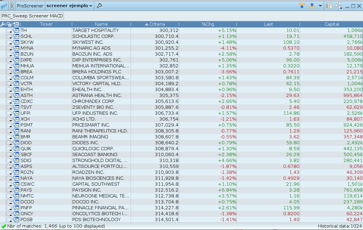The image size is (363, 230).
Task: Click the wrench icon in the table header
Action: (x=3, y=24)
